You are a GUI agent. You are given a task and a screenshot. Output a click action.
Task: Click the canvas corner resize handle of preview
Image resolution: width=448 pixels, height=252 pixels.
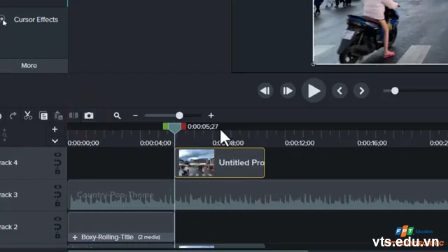(x=313, y=64)
